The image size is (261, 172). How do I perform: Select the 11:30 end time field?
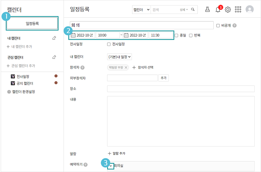point(160,35)
